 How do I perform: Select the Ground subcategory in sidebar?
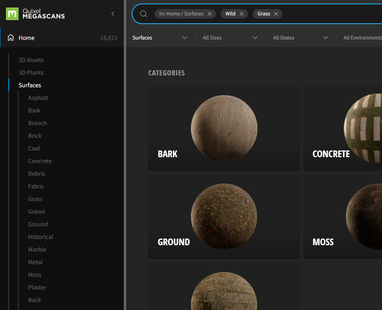[38, 224]
